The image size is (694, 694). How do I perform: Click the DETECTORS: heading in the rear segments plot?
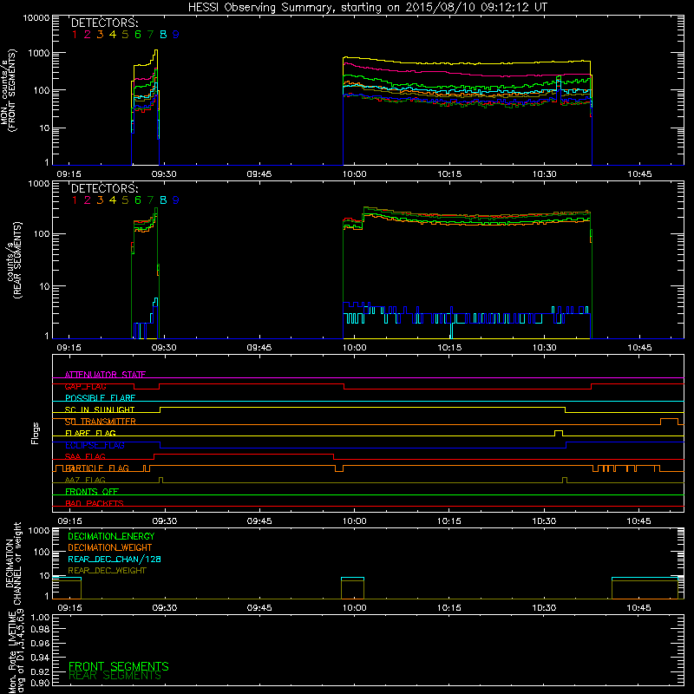click(105, 188)
